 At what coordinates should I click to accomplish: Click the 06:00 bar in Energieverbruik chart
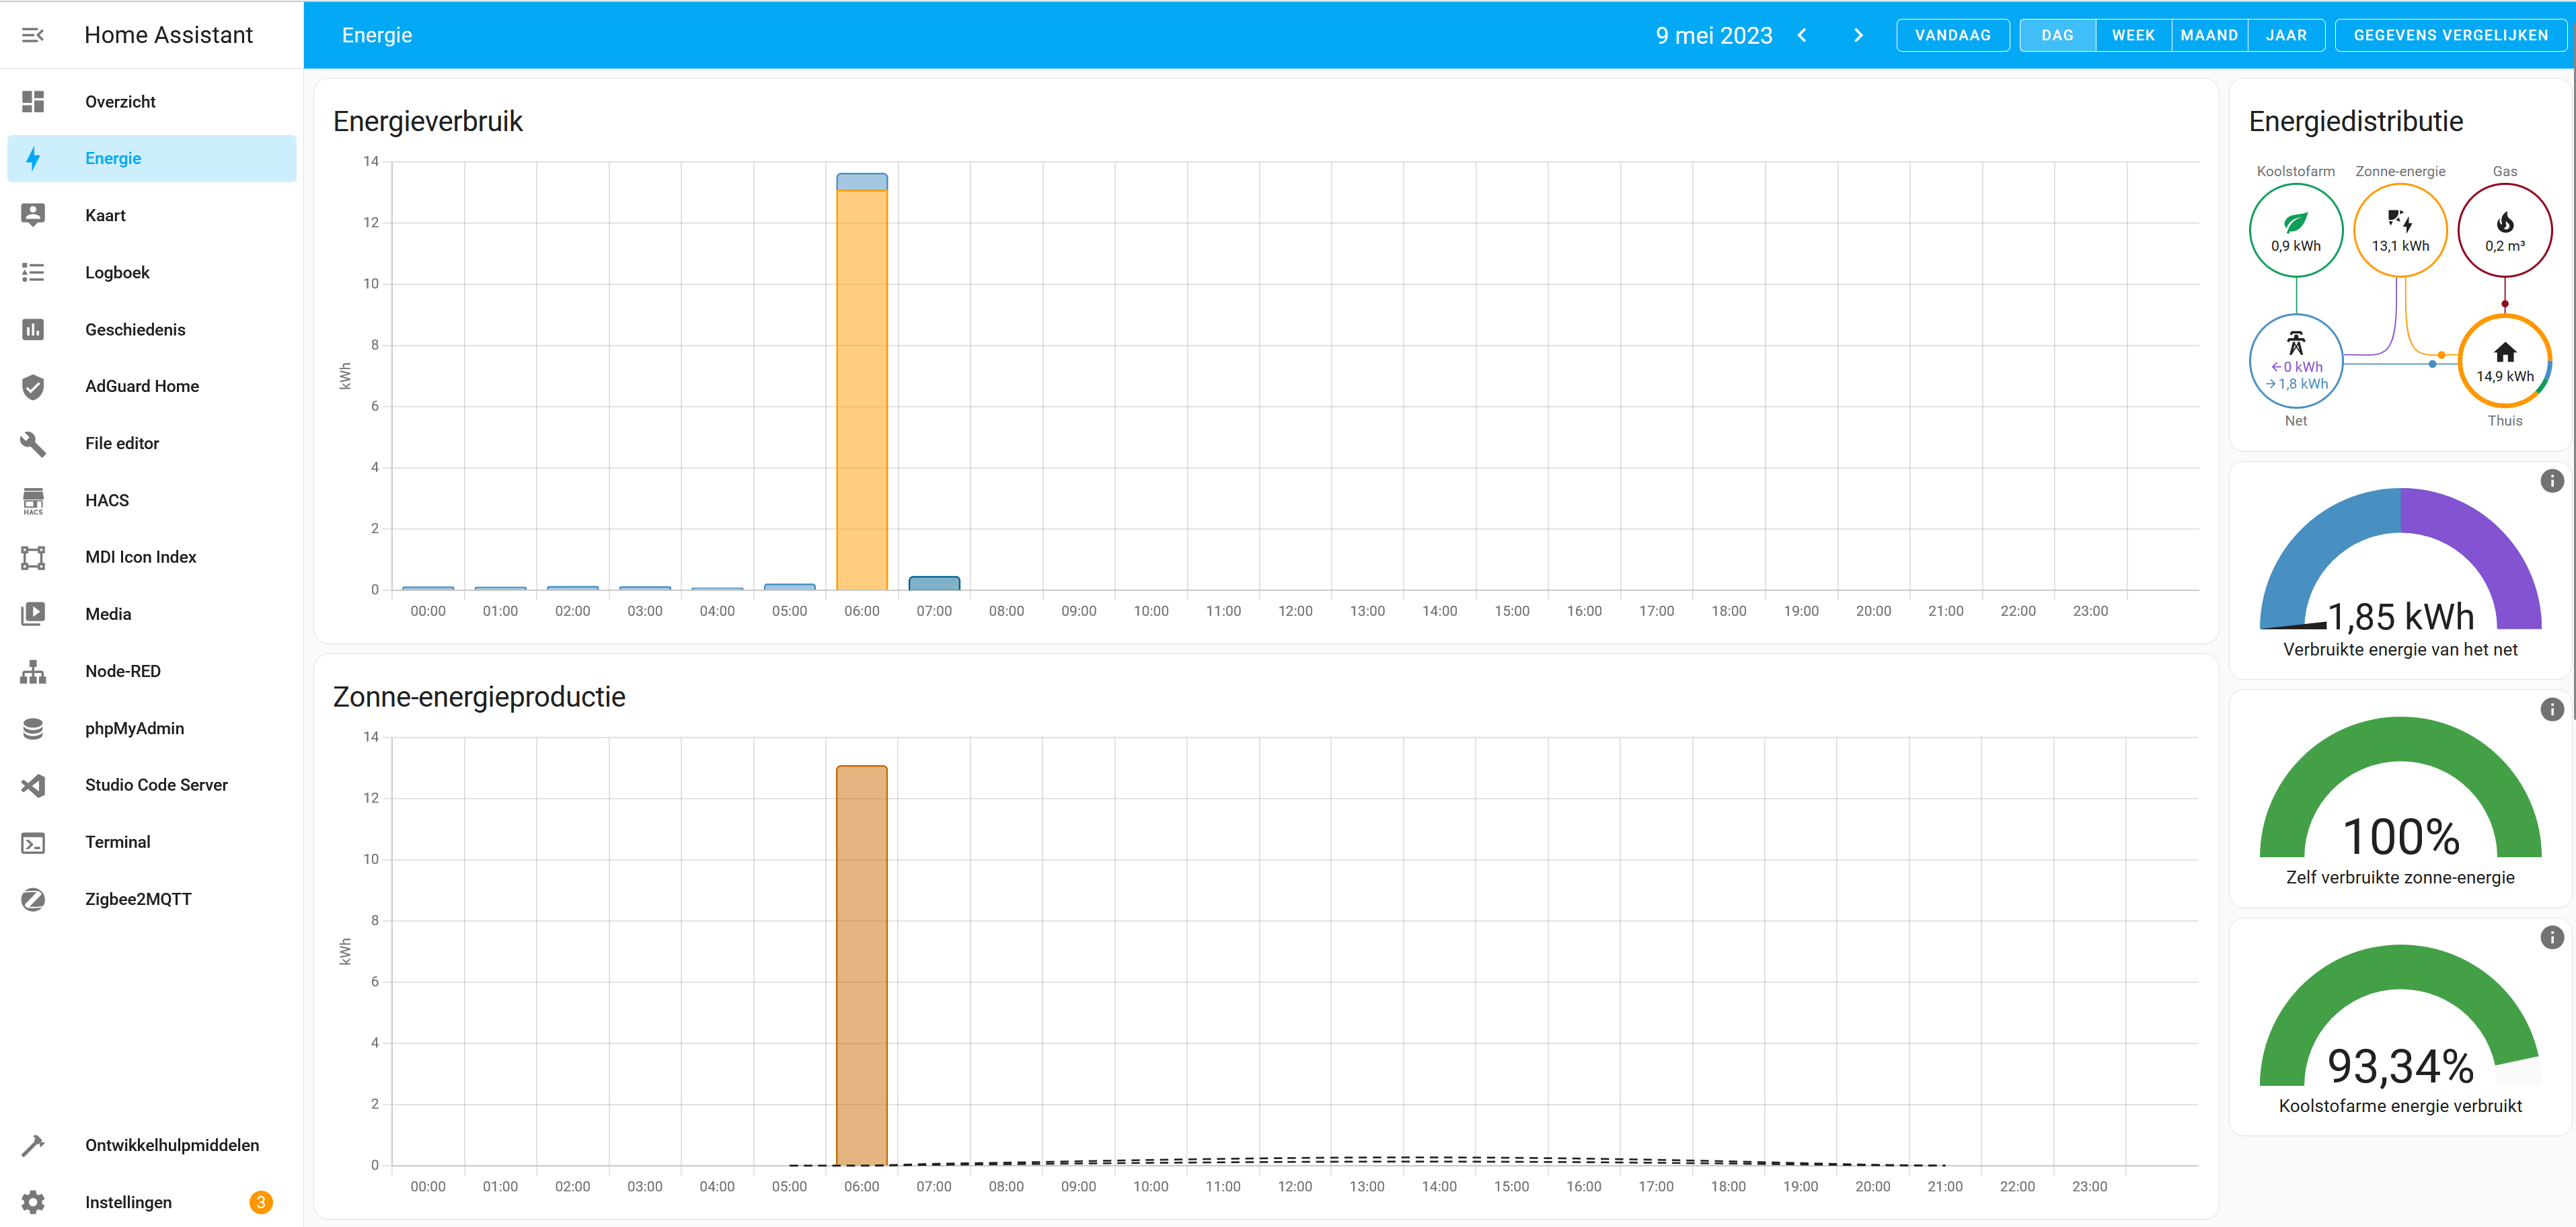[862, 382]
